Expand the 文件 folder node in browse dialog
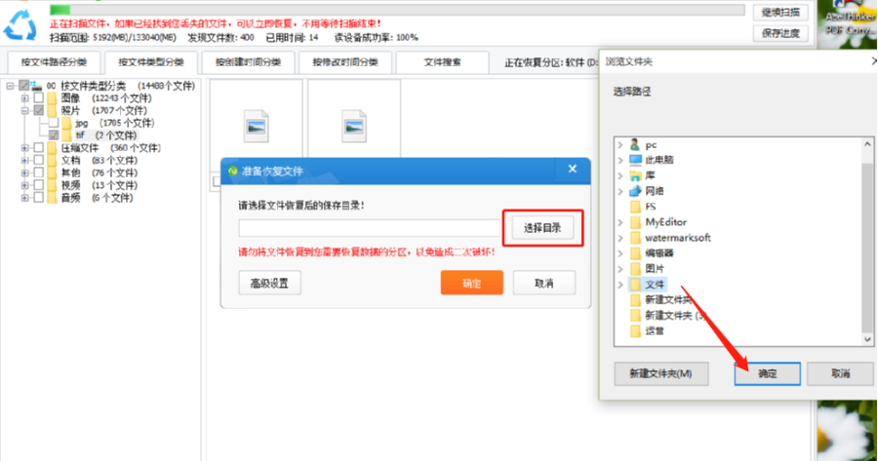Screen dimensions: 878x461 tap(620, 285)
